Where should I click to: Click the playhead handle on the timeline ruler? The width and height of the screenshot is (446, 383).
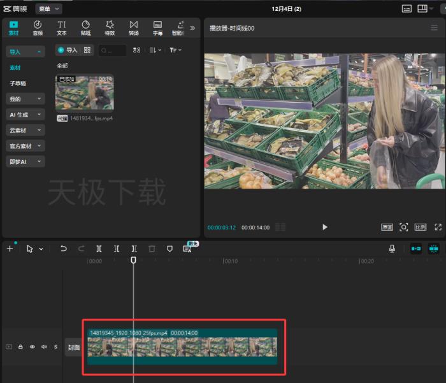133,260
